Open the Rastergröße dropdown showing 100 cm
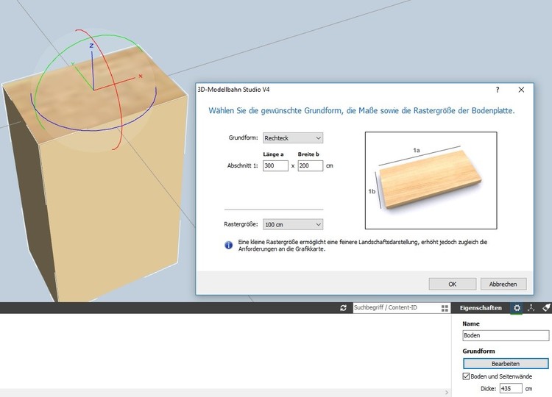This screenshot has height=397, width=552. tap(293, 224)
